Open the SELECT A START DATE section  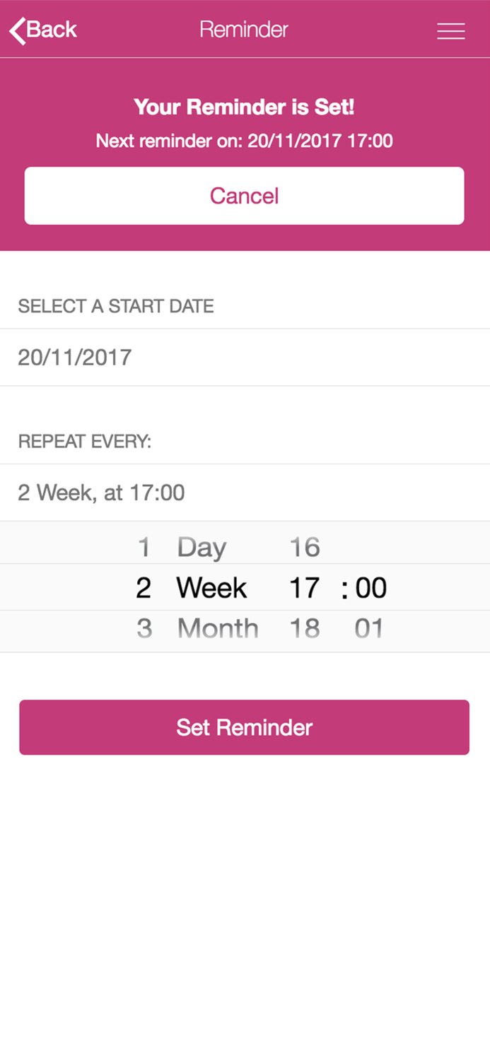tap(115, 306)
